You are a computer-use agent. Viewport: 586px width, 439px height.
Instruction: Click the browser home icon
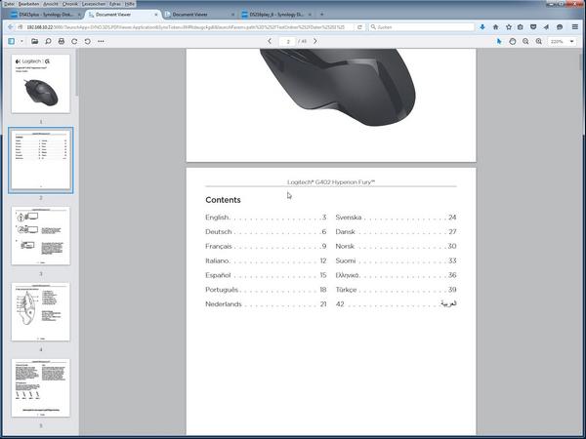[x=495, y=27]
